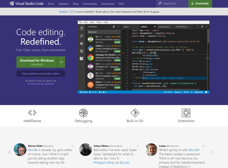This screenshot has width=228, height=168.
Task: Expand the download options dropdown arrow
Action: coord(61,62)
